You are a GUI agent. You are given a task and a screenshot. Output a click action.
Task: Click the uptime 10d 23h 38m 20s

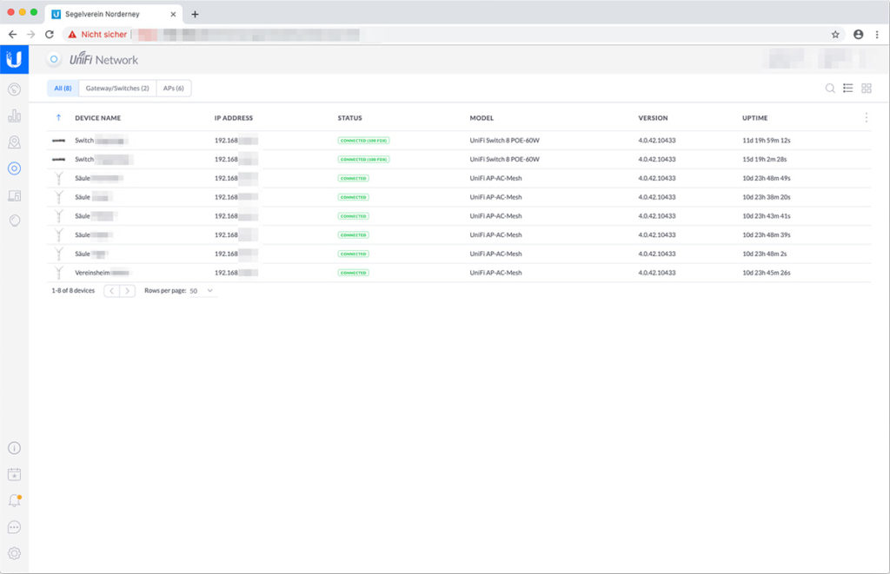click(x=767, y=197)
